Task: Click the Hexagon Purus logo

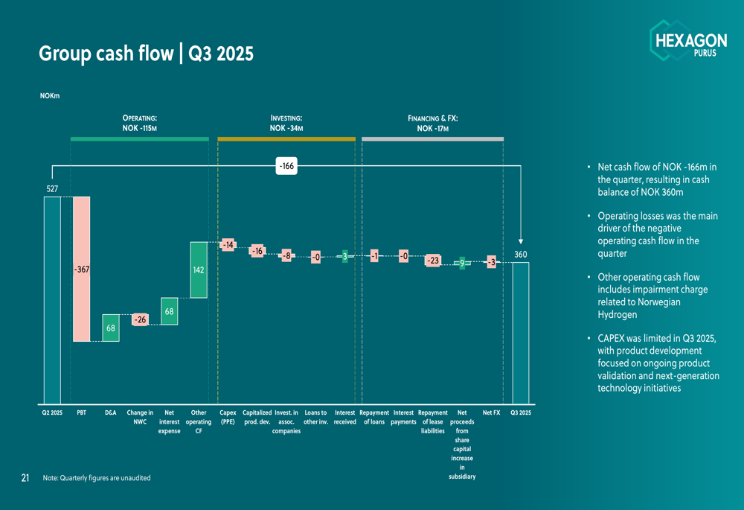Action: [687, 40]
